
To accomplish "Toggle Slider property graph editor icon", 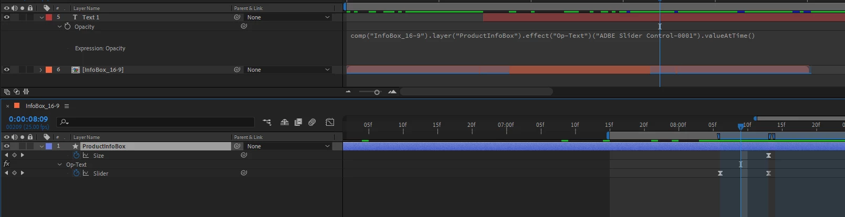I will tap(86, 173).
